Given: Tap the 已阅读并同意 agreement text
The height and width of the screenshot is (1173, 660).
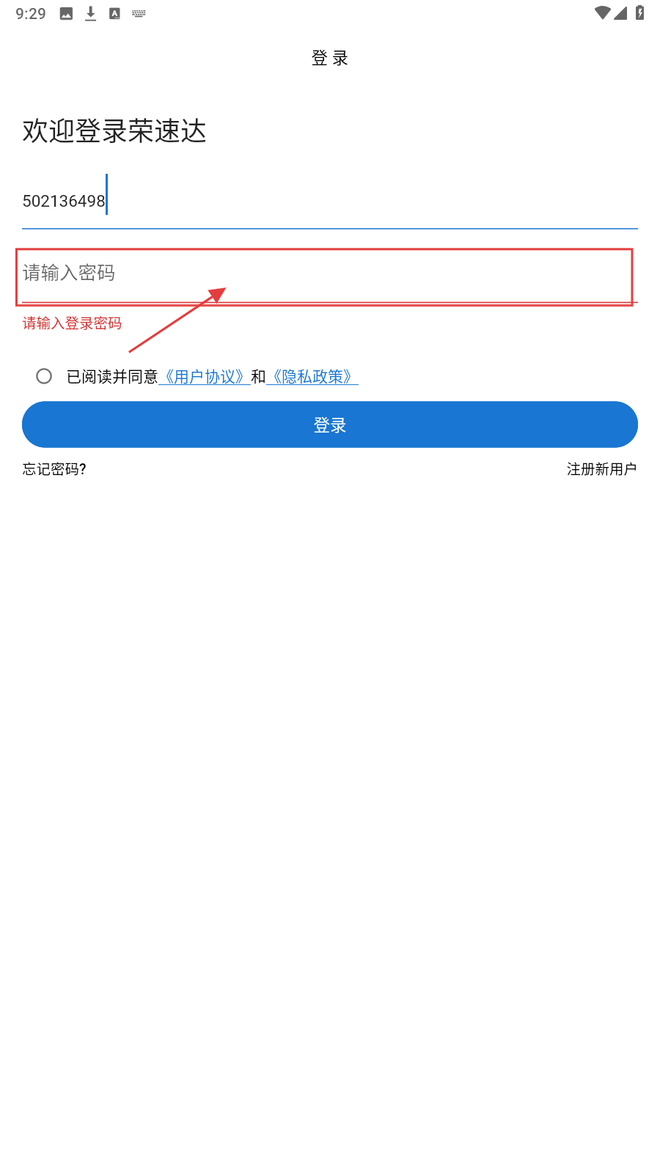Looking at the screenshot, I should point(112,377).
